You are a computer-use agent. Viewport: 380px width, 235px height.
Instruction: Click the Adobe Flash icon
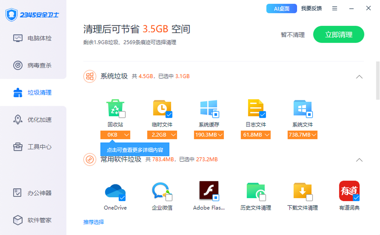click(209, 190)
